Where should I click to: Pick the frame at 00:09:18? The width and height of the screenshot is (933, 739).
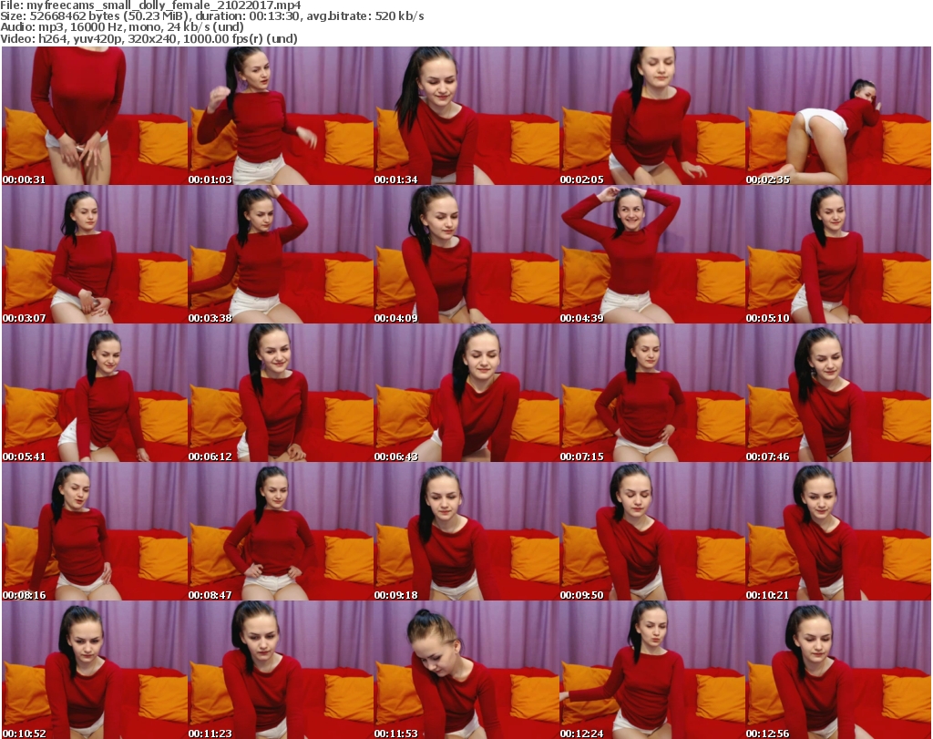(466, 531)
